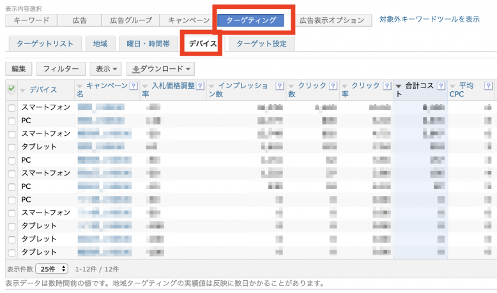Open the 表示件数 25件 selector
This screenshot has height=293, width=497.
pos(52,269)
